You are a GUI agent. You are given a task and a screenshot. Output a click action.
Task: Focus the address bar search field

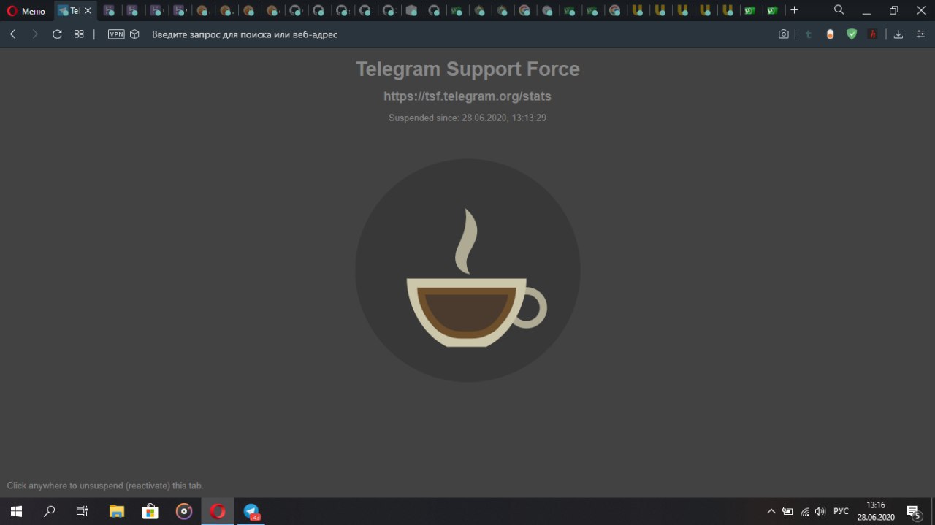click(460, 34)
